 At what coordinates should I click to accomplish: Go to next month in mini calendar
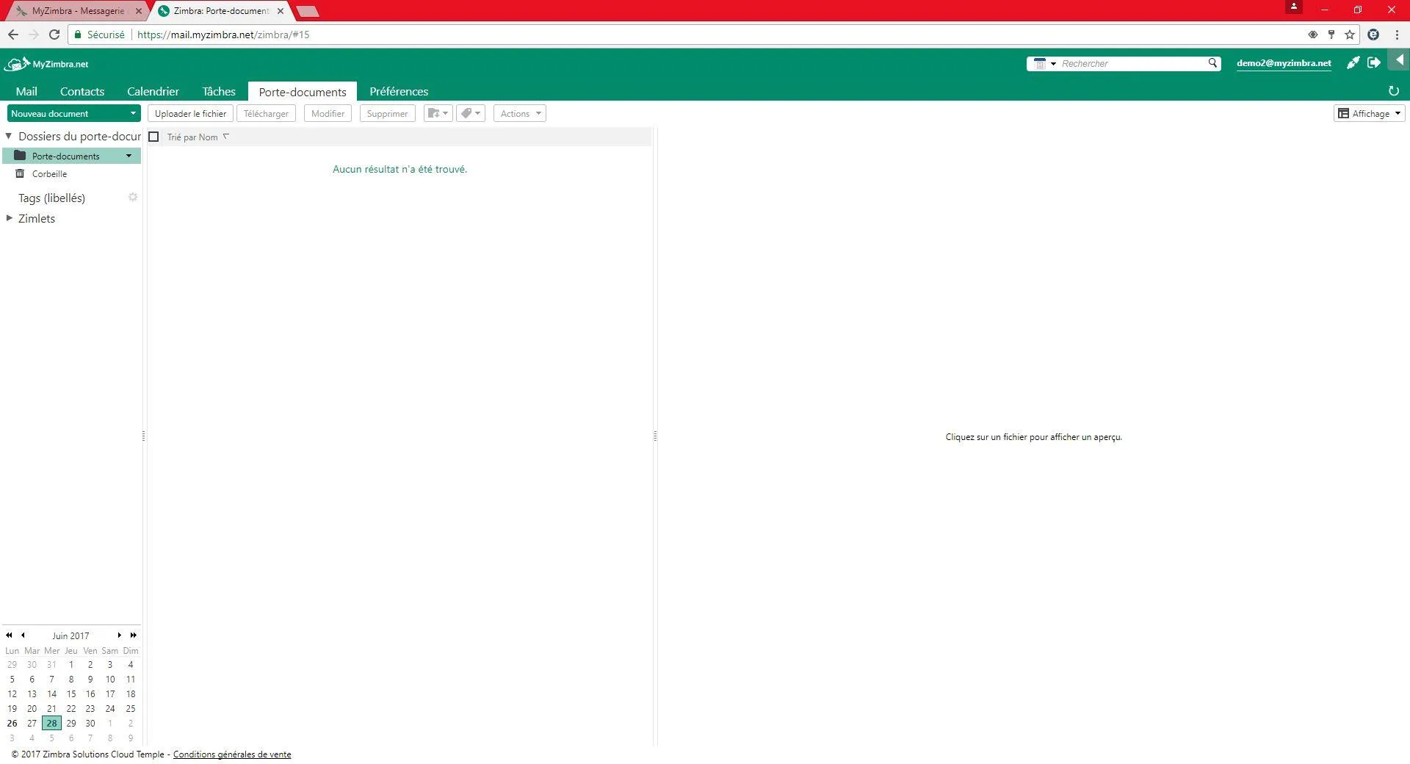tap(119, 635)
